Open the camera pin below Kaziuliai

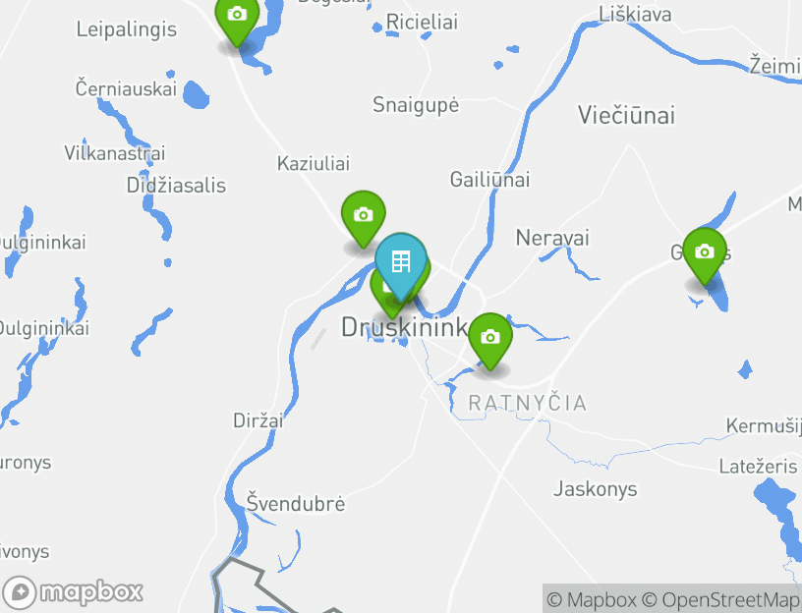click(x=363, y=219)
